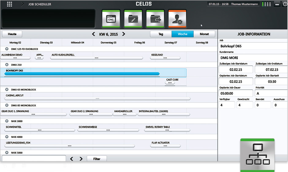Viewport: 288px width, 172px height.
Task: Select the ALUMINIUM DEMO job bar
Action: tap(15, 58)
